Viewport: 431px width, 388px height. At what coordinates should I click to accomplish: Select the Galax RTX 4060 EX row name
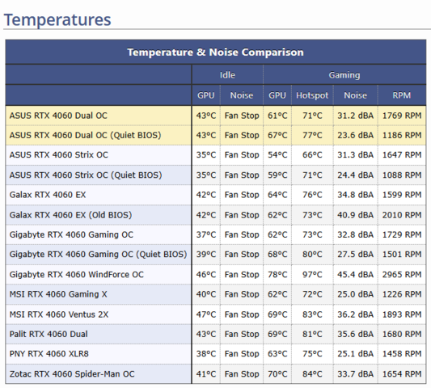48,195
